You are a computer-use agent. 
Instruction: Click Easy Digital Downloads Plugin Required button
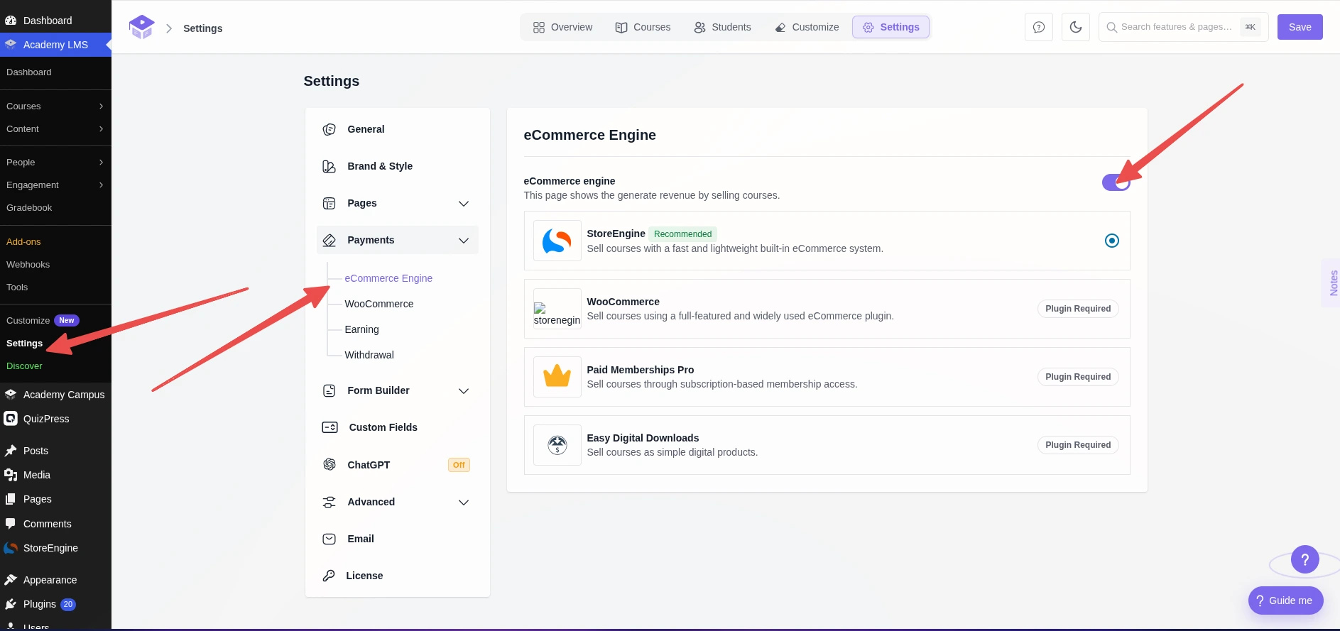(x=1078, y=445)
